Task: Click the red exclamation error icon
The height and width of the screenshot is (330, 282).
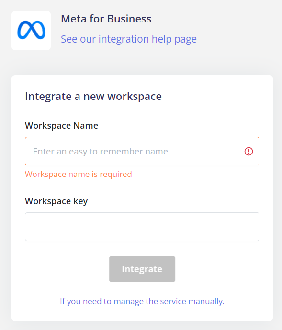Action: click(x=248, y=151)
